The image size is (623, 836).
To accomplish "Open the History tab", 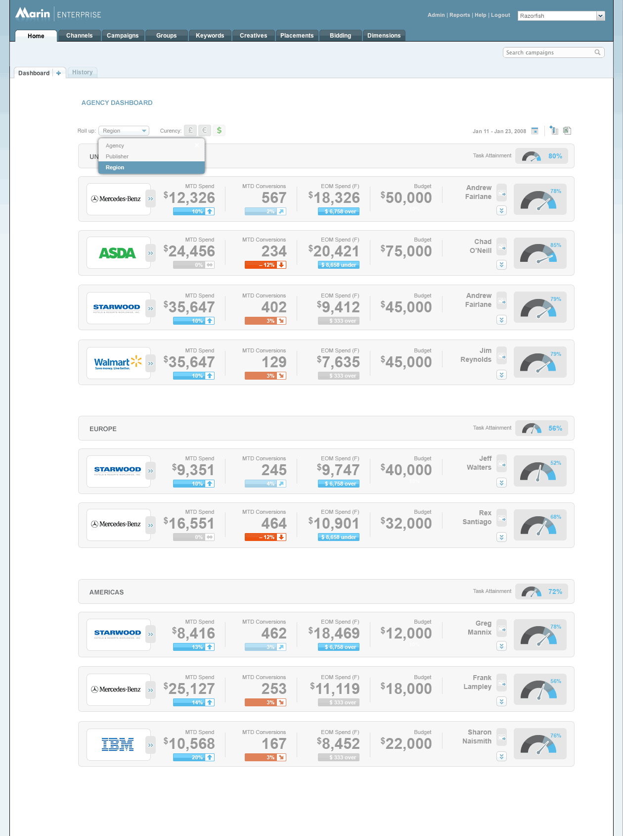I will click(82, 72).
